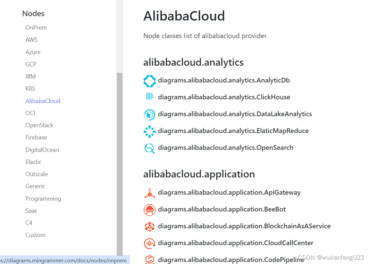Viewport: 369px width, 264px height.
Task: Click the ClickHouse node icon
Action: (x=150, y=96)
